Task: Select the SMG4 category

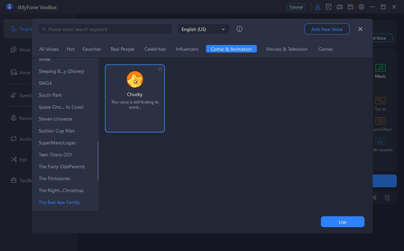Action: click(x=45, y=83)
